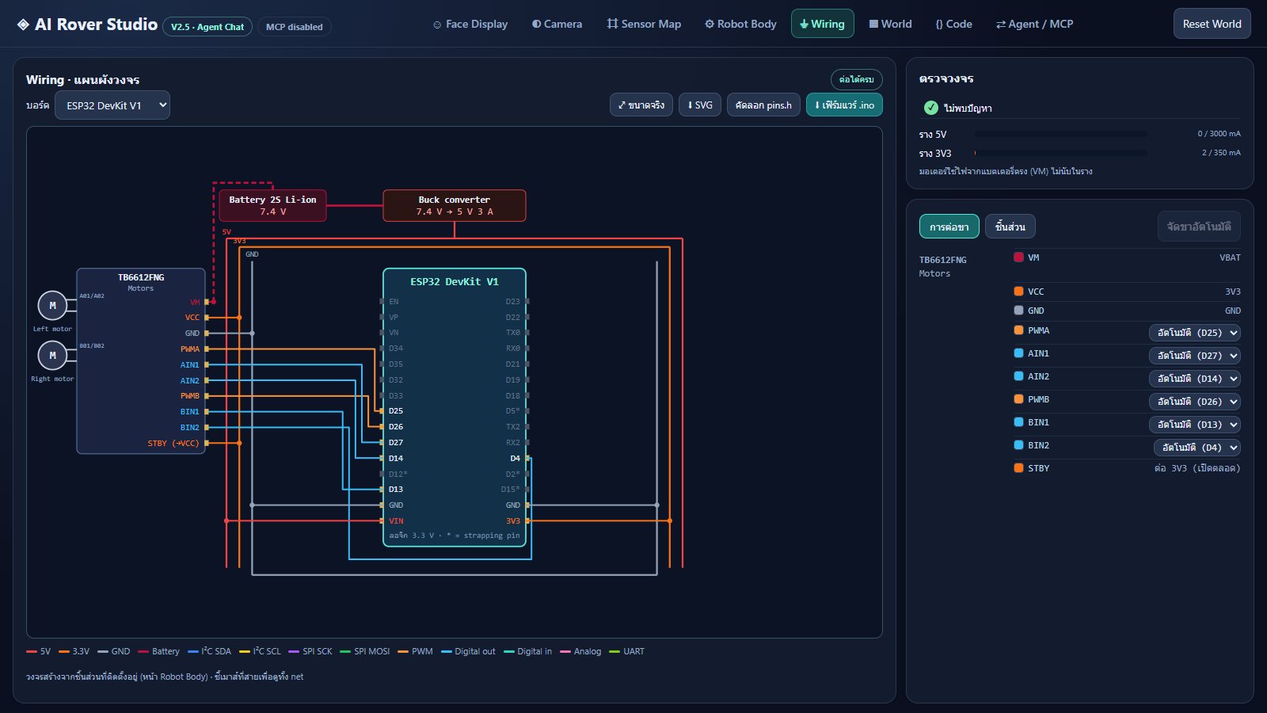Open the Camera tab

pyautogui.click(x=557, y=24)
